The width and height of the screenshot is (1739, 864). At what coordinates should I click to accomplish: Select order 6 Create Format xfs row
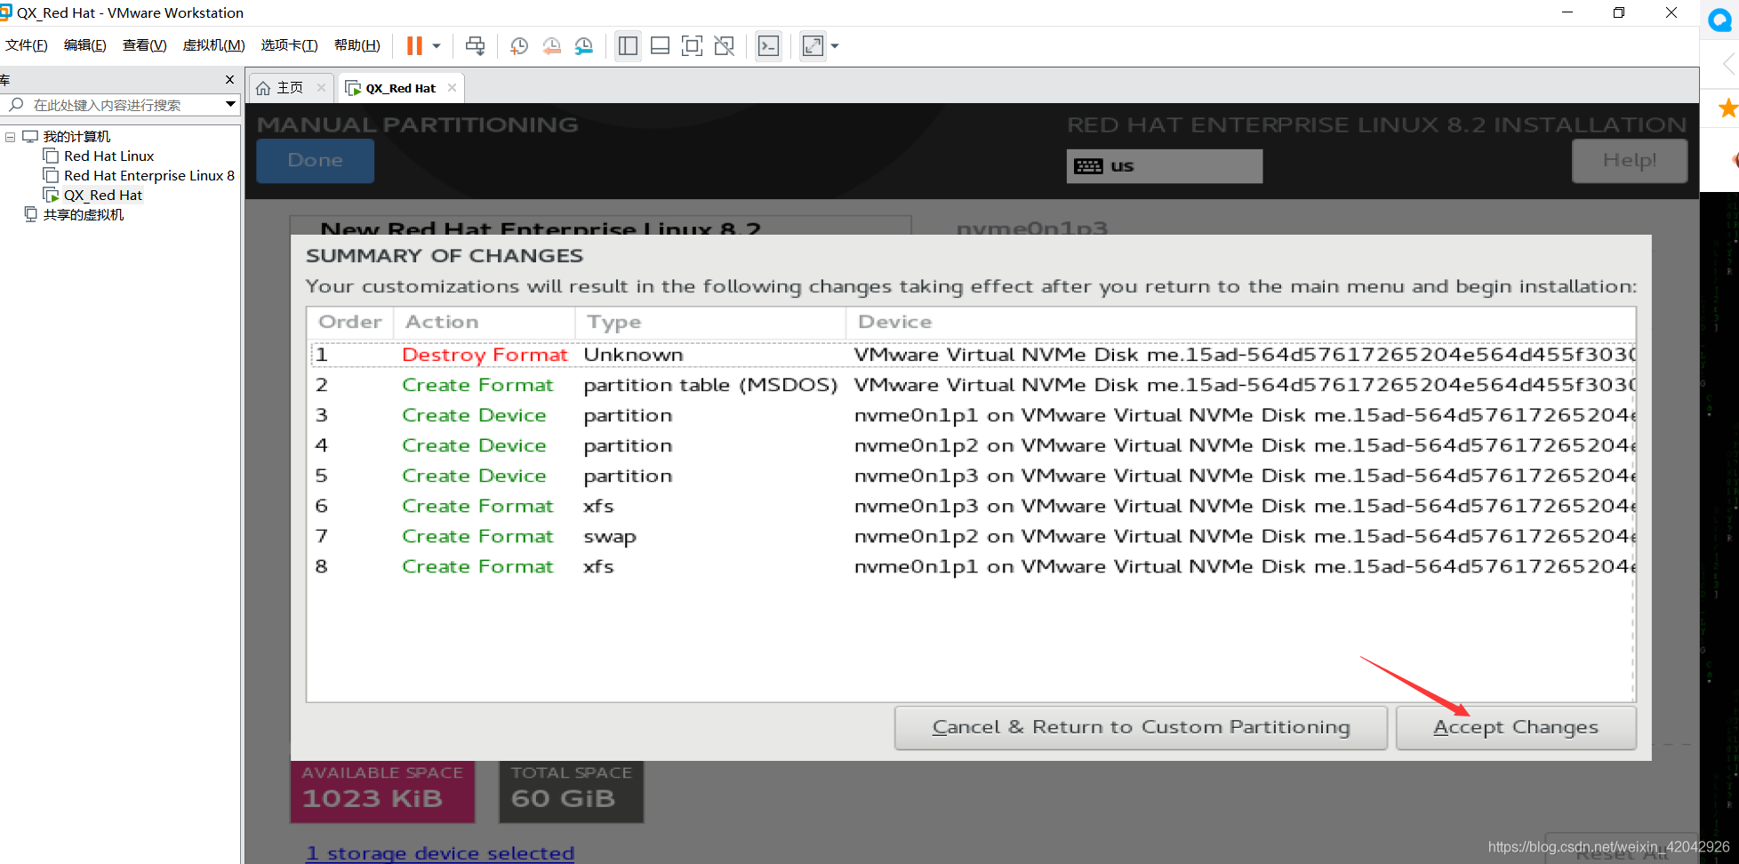pyautogui.click(x=972, y=506)
